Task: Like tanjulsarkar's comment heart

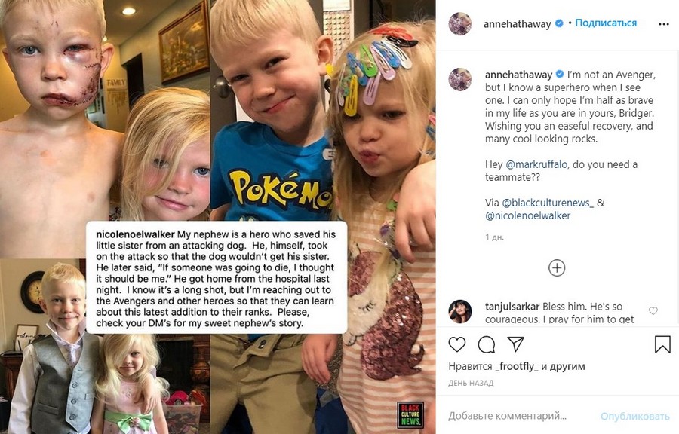Action: pyautogui.click(x=653, y=310)
